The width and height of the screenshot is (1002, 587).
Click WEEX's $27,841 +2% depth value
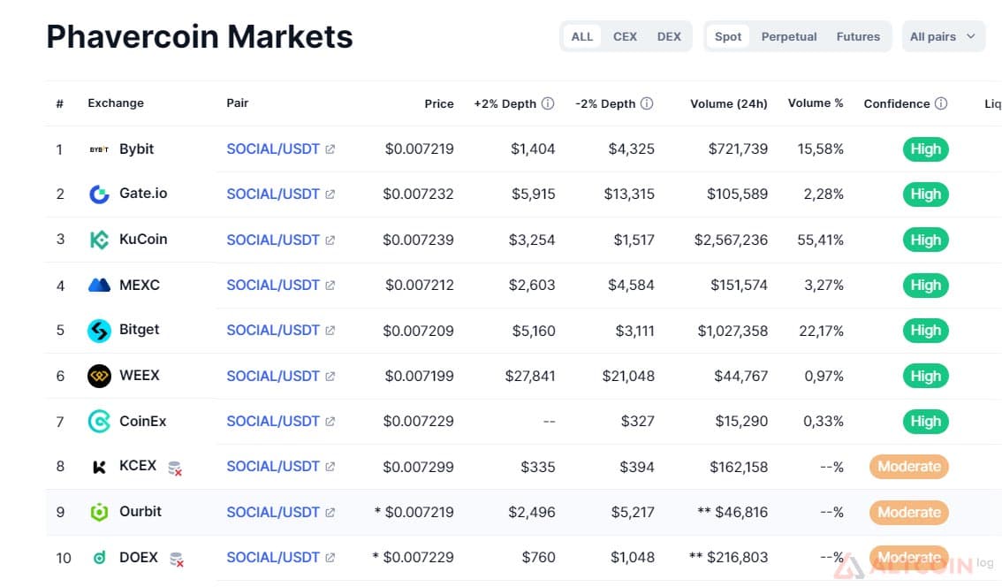click(x=530, y=376)
